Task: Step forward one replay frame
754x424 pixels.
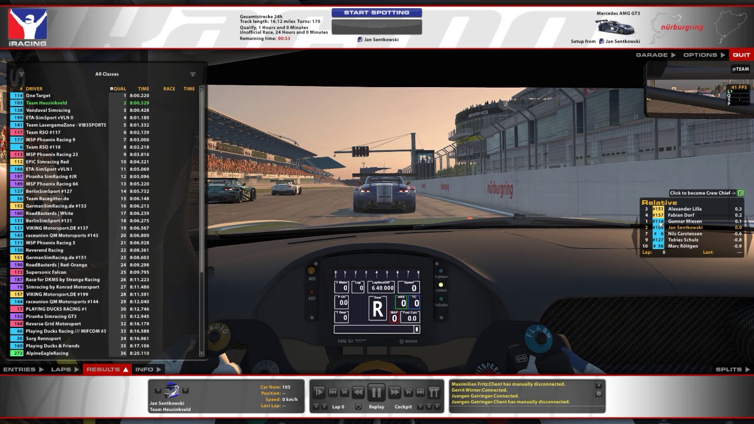Action: (408, 392)
